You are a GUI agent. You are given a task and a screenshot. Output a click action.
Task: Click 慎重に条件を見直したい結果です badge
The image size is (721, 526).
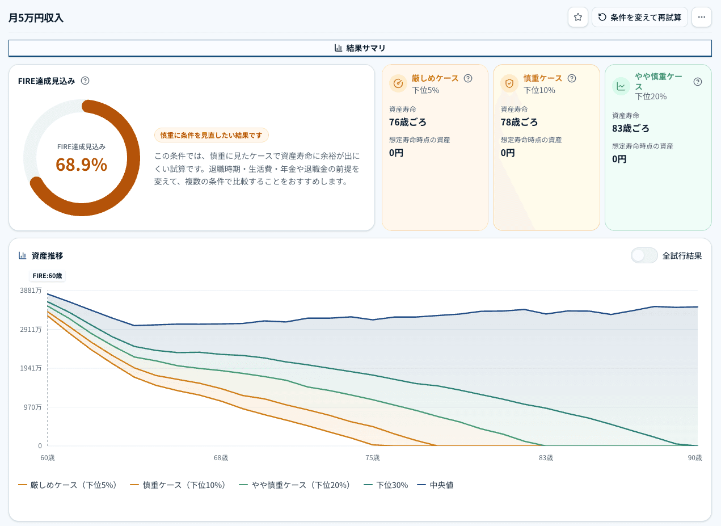pyautogui.click(x=211, y=135)
